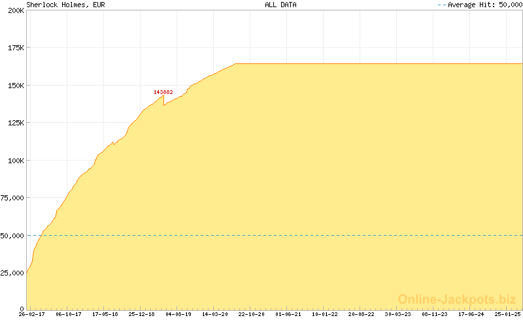Viewport: 523px width, 320px height.
Task: Click the 10-01-22 date label
Action: click(x=325, y=314)
